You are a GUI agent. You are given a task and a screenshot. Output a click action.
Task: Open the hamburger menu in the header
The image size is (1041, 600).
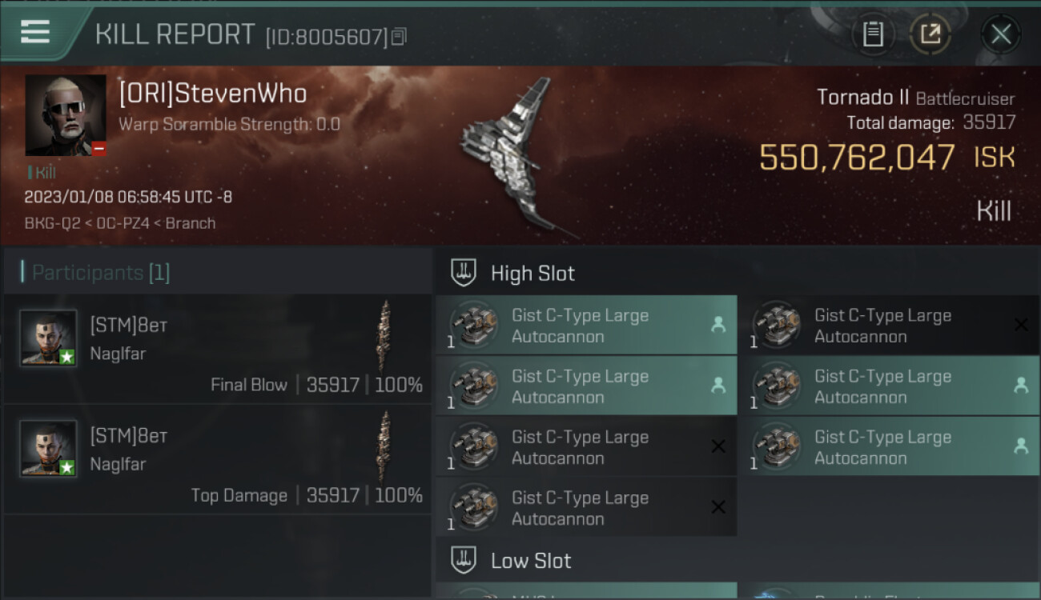pos(35,32)
